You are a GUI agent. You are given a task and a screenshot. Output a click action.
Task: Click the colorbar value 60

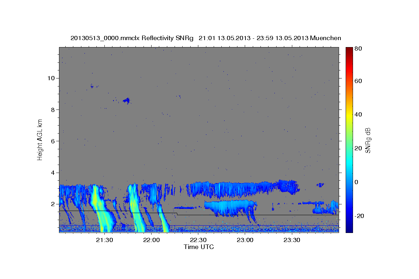pos(359,81)
